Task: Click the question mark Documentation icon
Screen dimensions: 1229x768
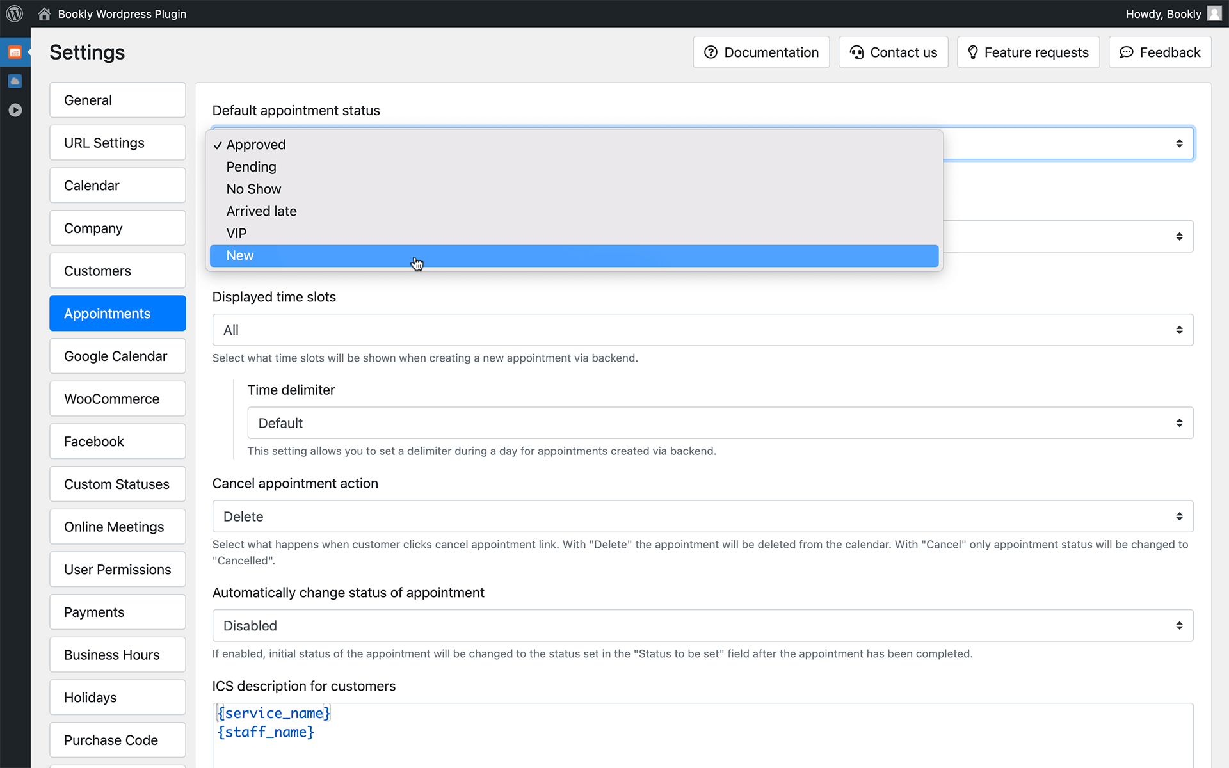Action: [x=711, y=52]
